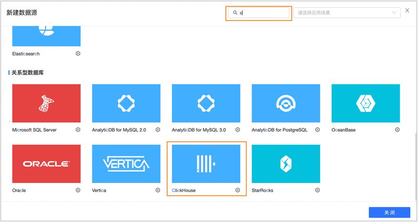Click the AnalyticDB for PostgreSQL label
The image size is (418, 222).
coord(280,130)
